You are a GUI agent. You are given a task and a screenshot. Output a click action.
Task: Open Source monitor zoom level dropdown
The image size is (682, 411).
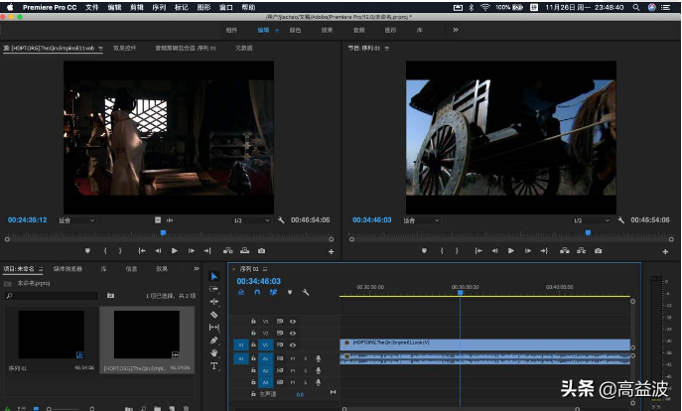(x=76, y=220)
